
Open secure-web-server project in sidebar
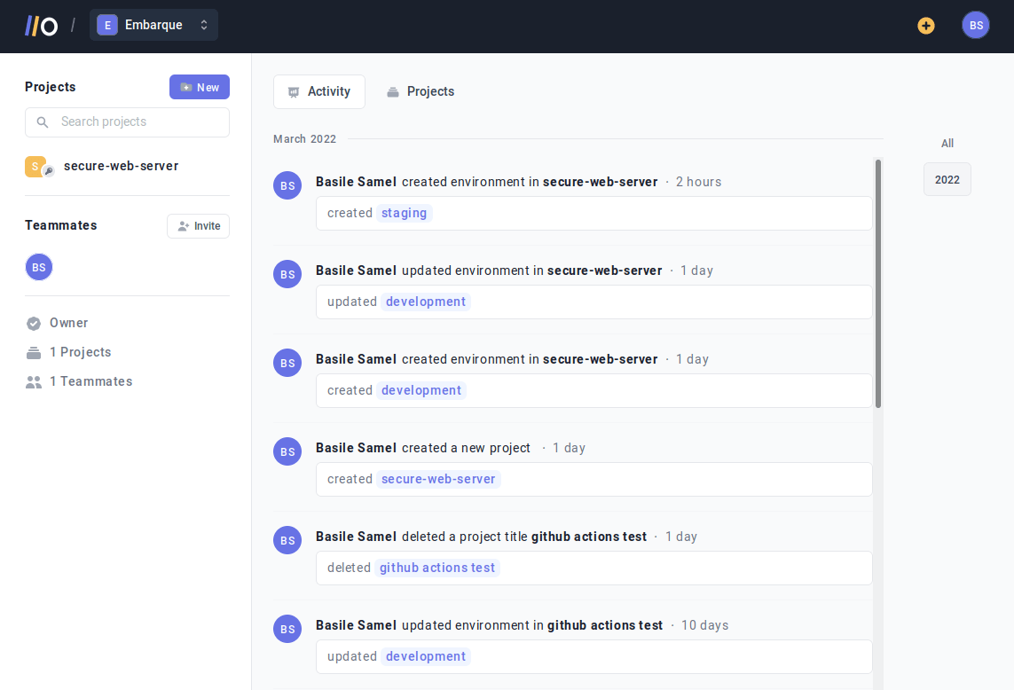121,166
